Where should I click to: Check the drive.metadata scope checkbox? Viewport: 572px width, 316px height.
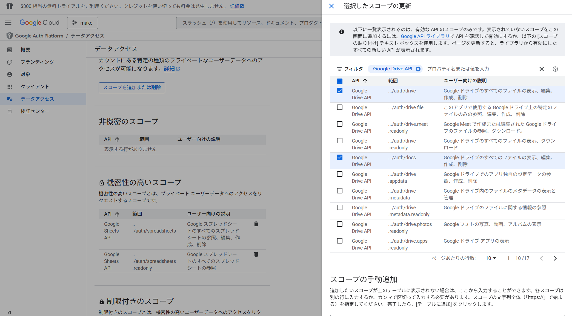click(339, 191)
